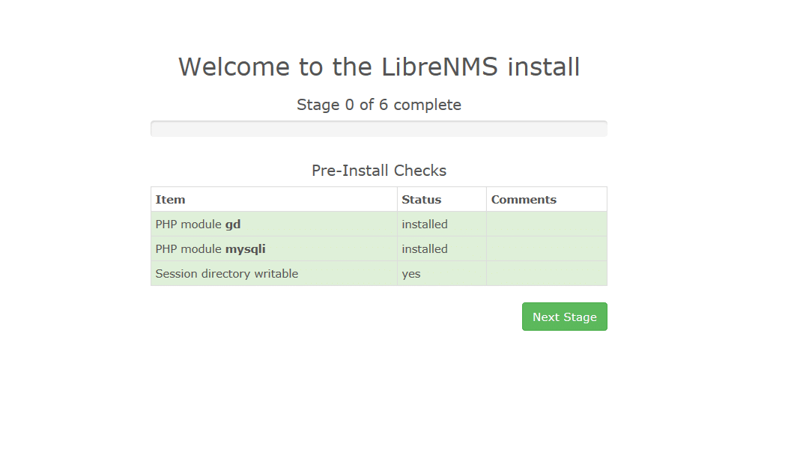Click the word LibreNMS in the title

440,67
